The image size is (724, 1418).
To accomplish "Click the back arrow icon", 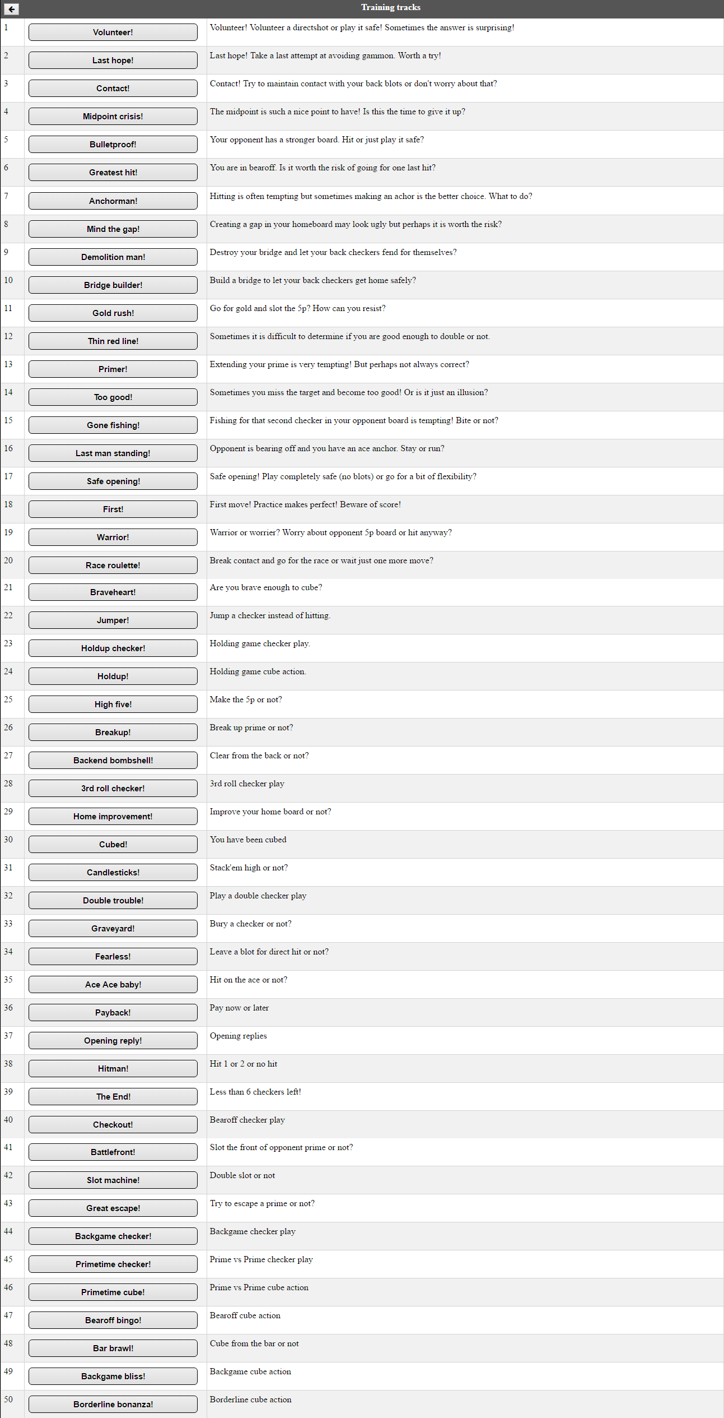I will (x=11, y=9).
